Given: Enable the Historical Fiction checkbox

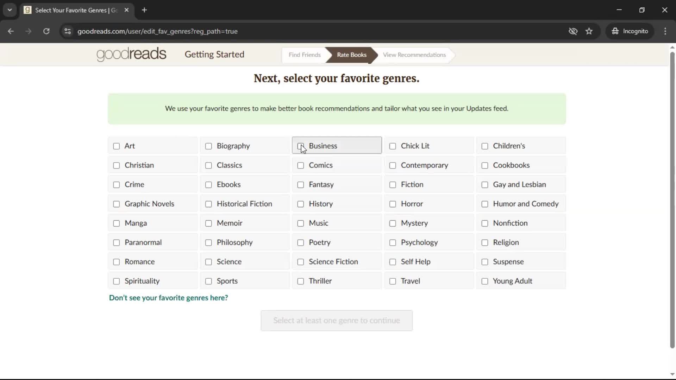Looking at the screenshot, I should click(x=208, y=204).
